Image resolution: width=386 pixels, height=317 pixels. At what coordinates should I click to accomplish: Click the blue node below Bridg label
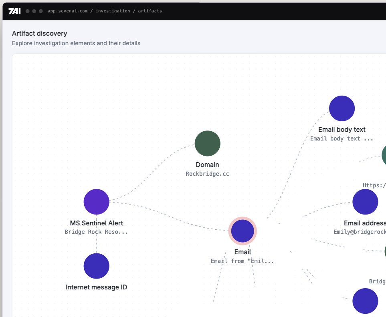coord(365,301)
